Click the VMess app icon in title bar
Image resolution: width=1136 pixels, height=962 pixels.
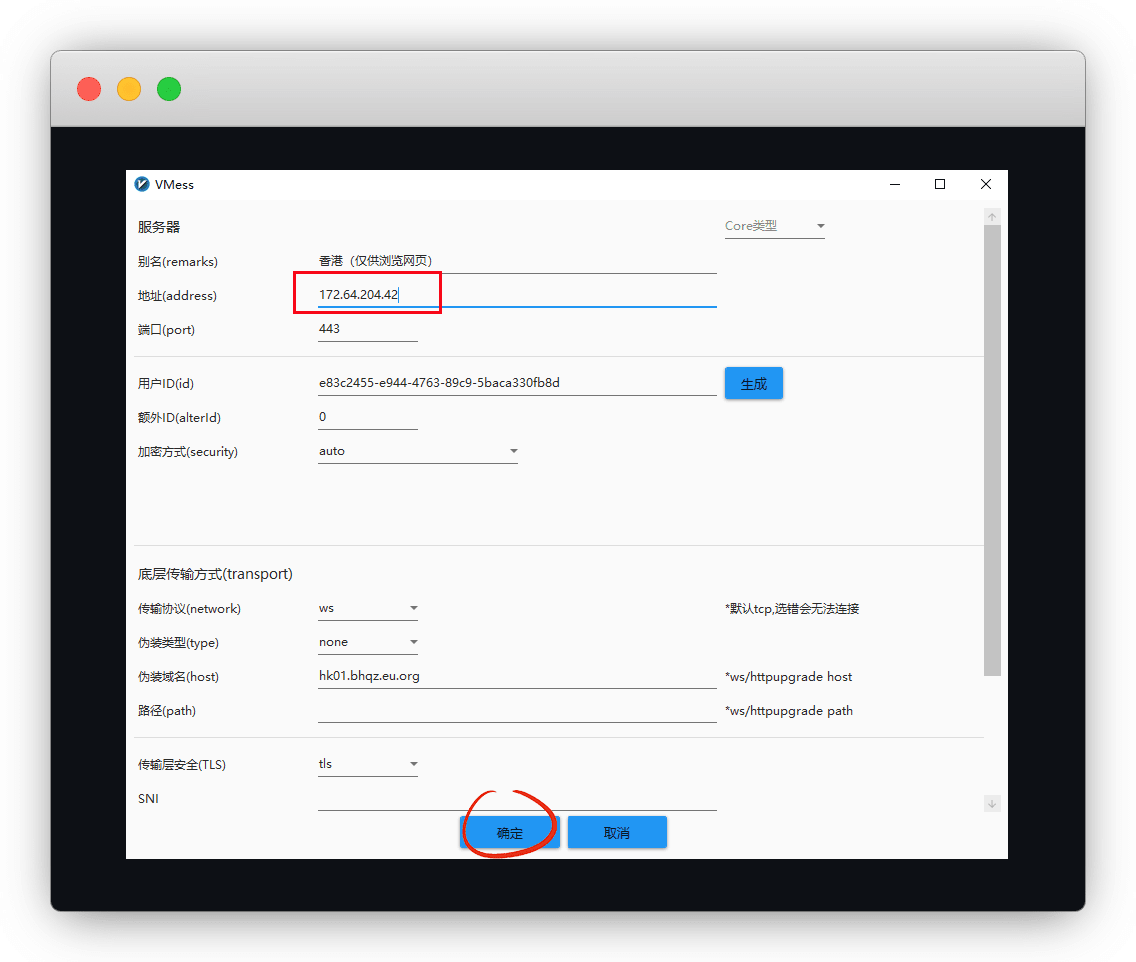click(142, 184)
